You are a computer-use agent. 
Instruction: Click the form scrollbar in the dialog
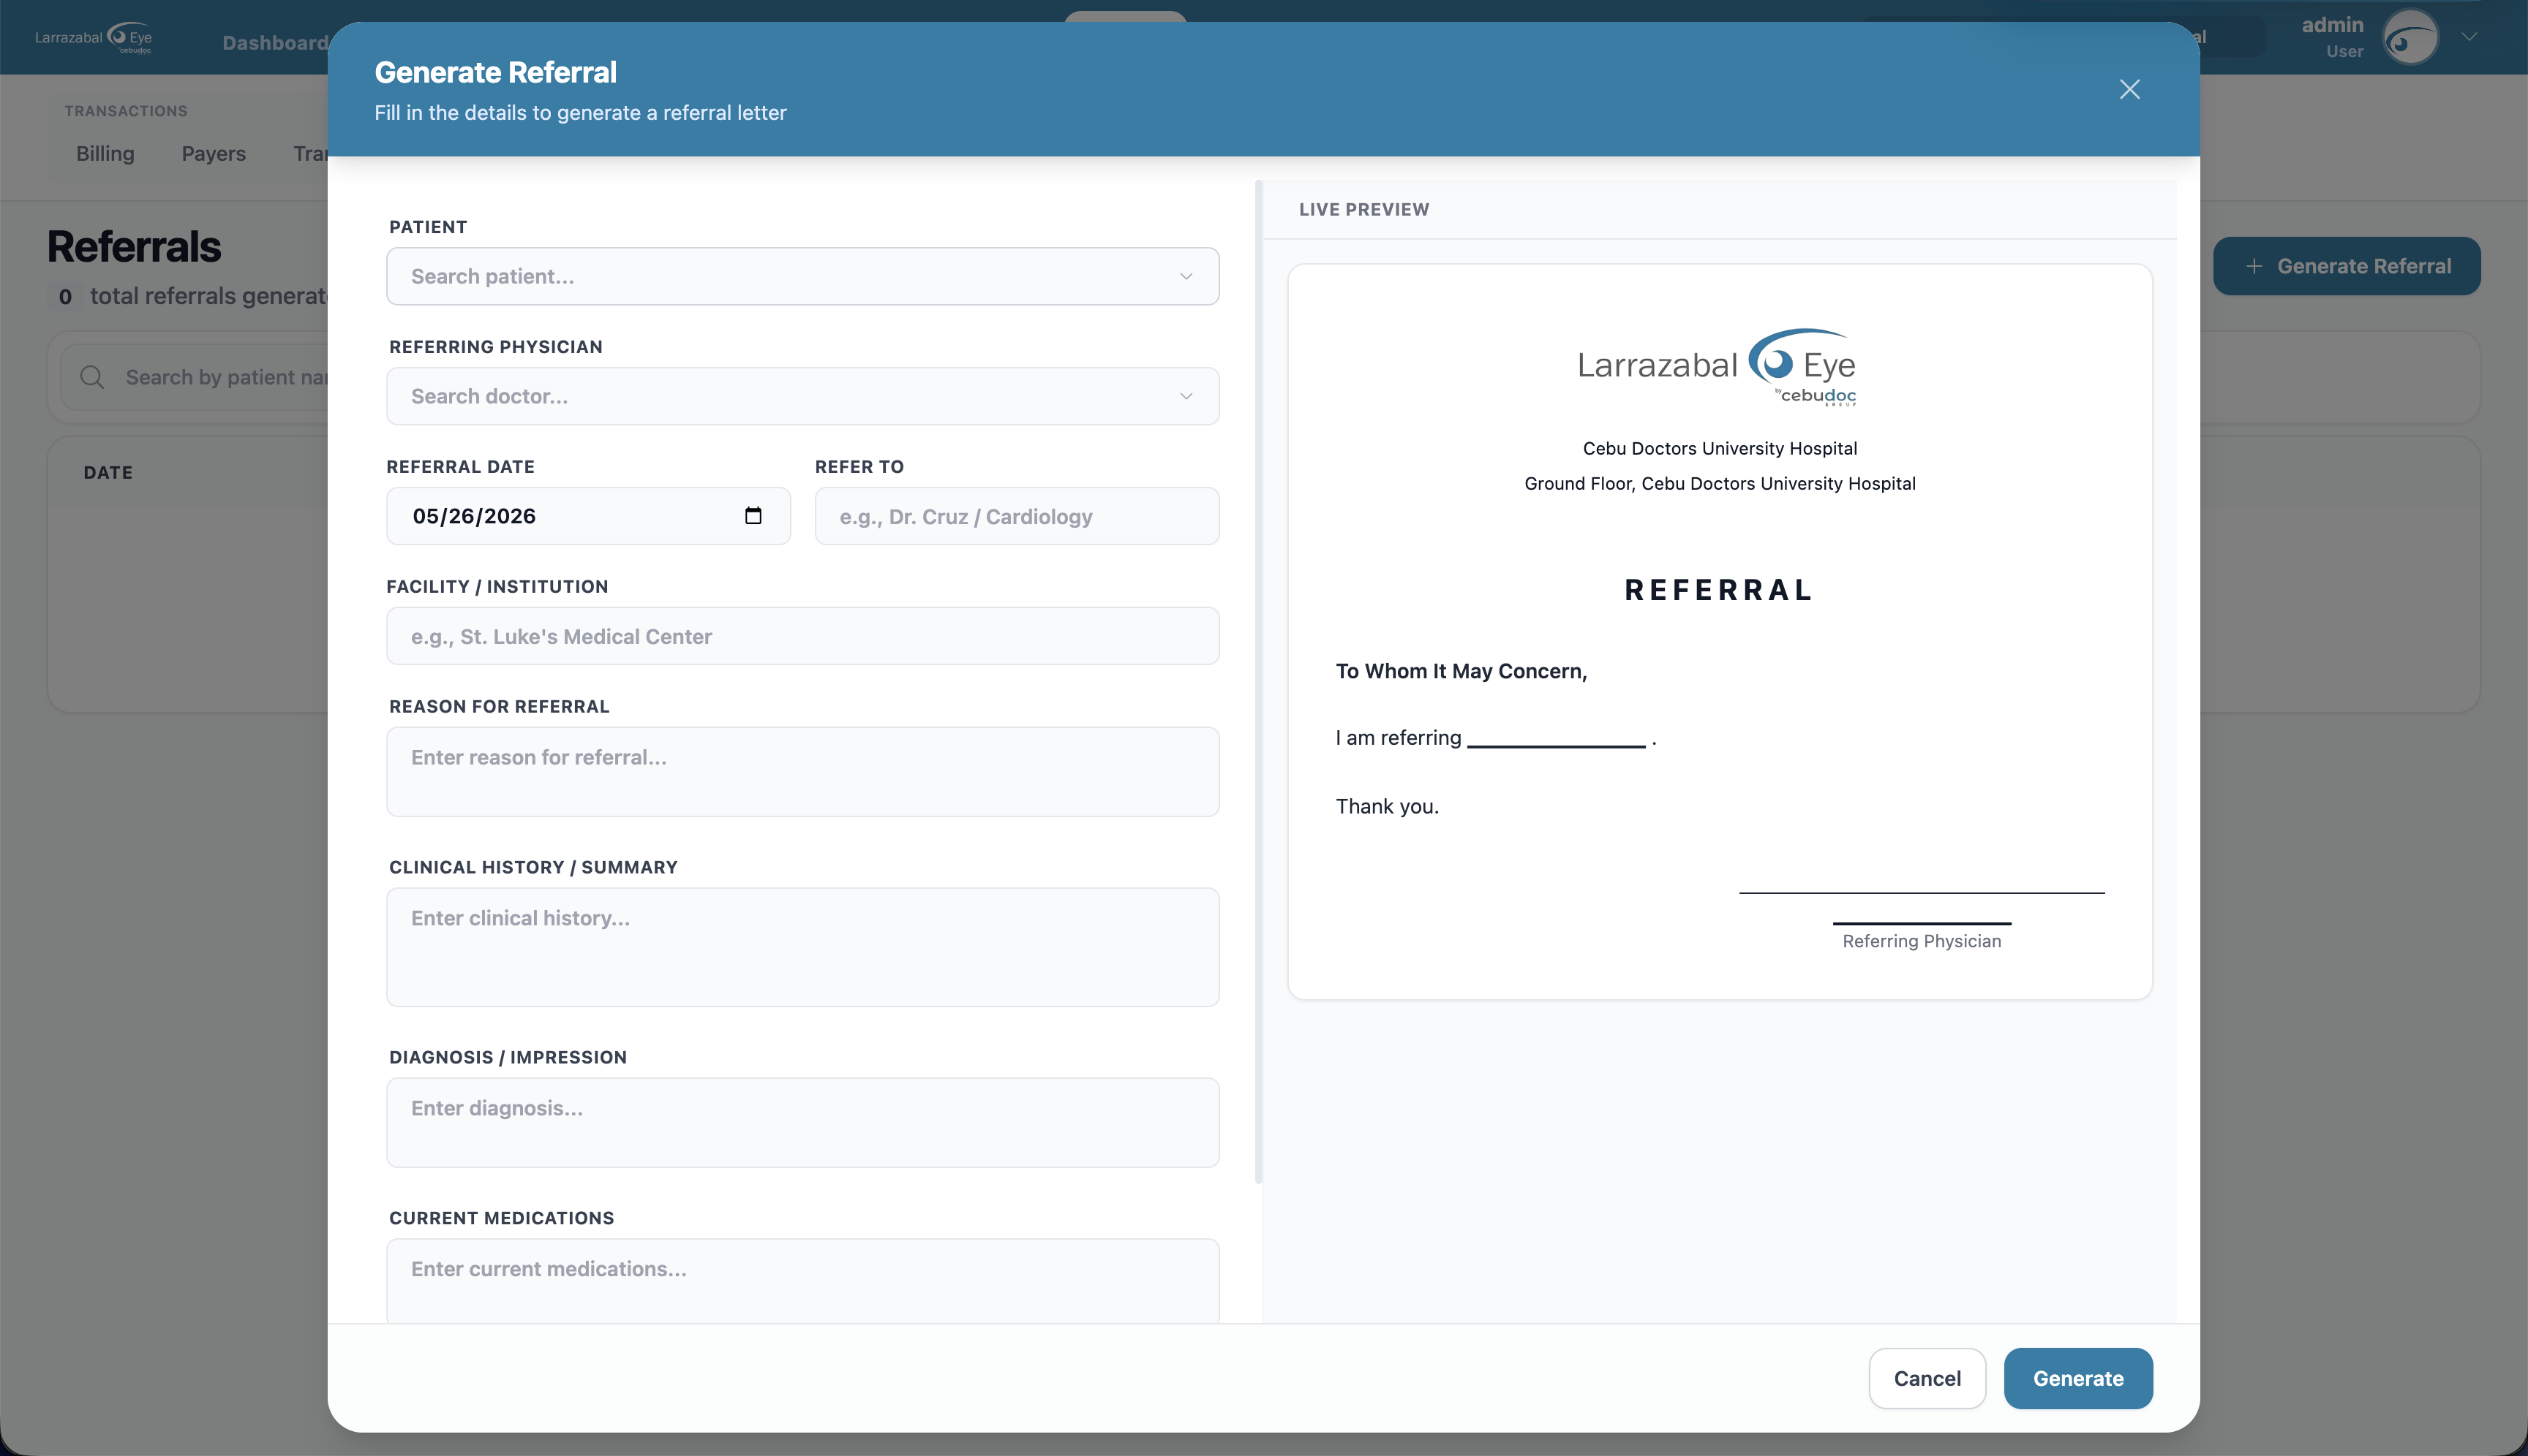1258,681
